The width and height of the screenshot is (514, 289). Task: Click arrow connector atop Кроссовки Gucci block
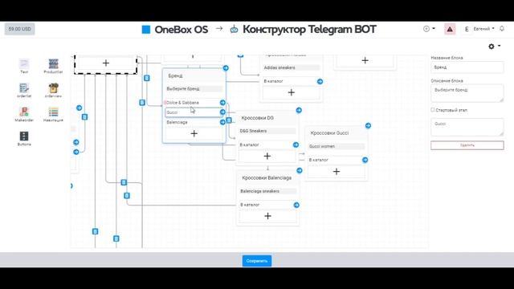pos(368,125)
